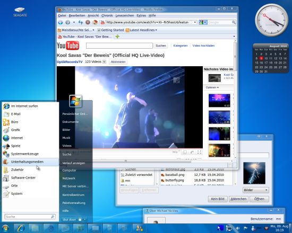Image resolution: width=292 pixels, height=233 pixels.
Task: Reload the page in Firefox toolbar
Action: (81, 22)
